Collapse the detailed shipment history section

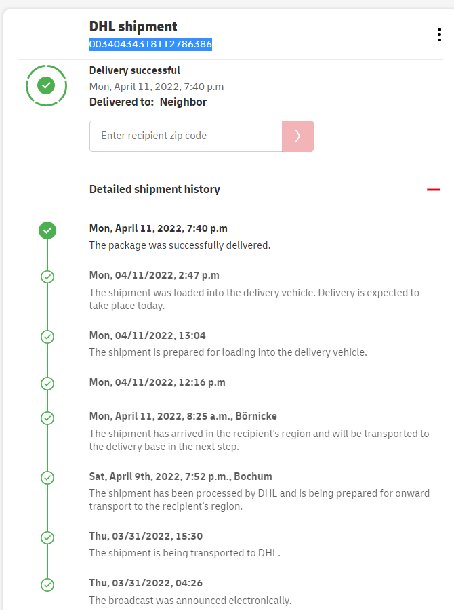tap(434, 190)
